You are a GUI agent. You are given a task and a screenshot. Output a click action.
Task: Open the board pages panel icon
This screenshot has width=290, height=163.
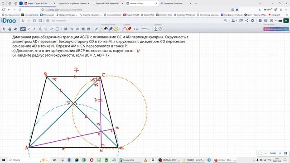click(x=40, y=21)
